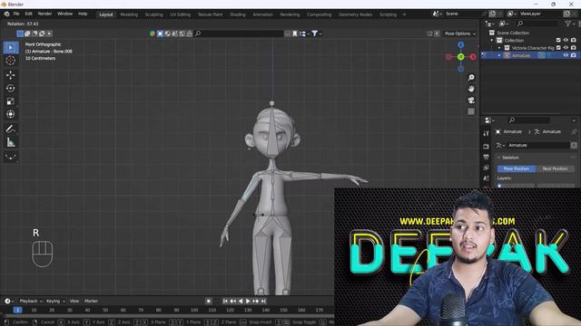Hide Armature in viewport with eye icon
The image size is (581, 326).
(566, 55)
